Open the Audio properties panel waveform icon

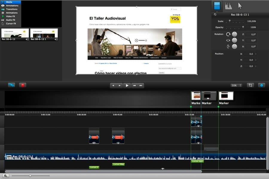click(x=229, y=5)
